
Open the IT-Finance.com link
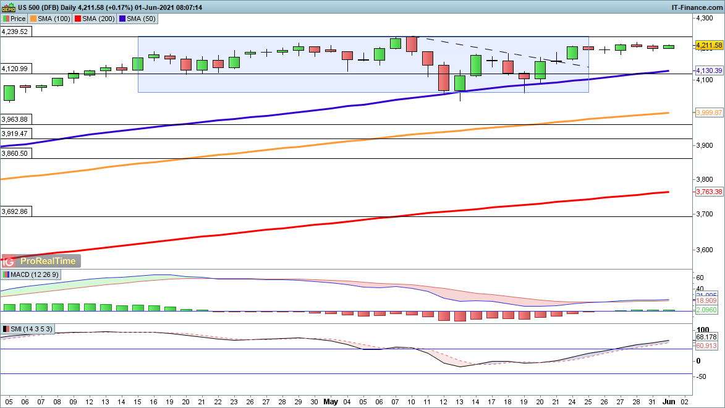[x=697, y=7]
